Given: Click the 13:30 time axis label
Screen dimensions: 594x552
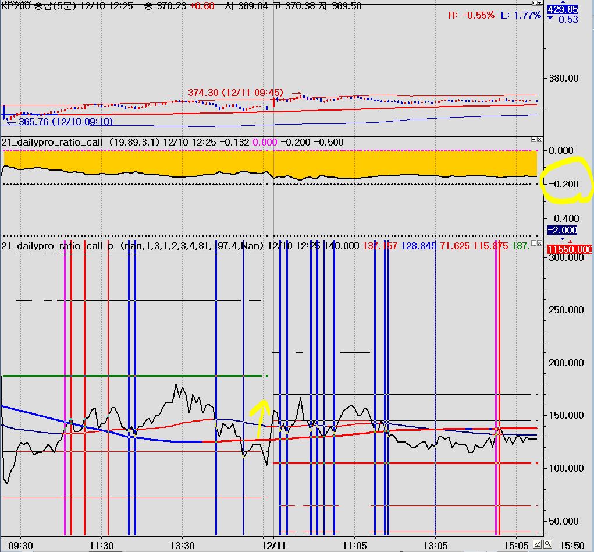Looking at the screenshot, I should (x=183, y=546).
